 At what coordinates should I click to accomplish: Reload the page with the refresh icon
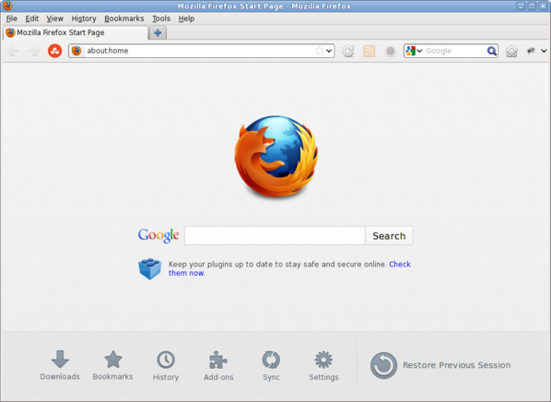(348, 51)
